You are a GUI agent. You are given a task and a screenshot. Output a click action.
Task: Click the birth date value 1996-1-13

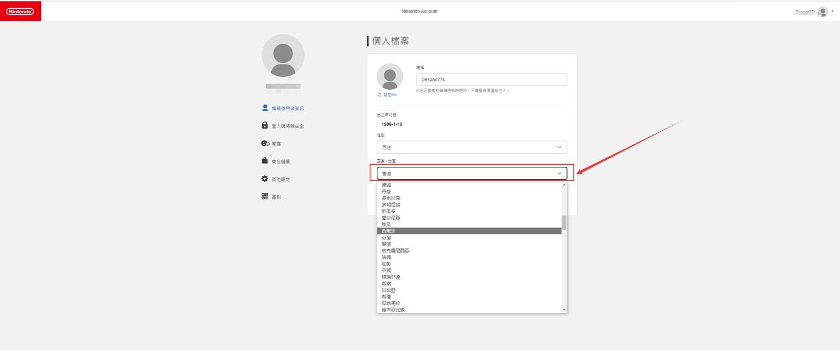pyautogui.click(x=392, y=124)
